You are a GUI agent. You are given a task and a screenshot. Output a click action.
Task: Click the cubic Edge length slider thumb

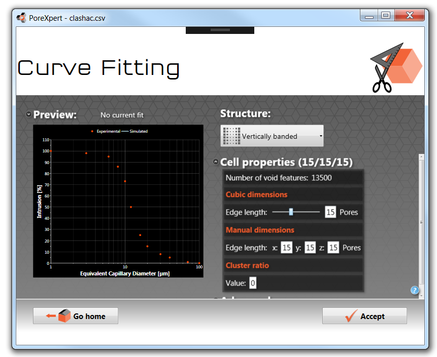[291, 212]
